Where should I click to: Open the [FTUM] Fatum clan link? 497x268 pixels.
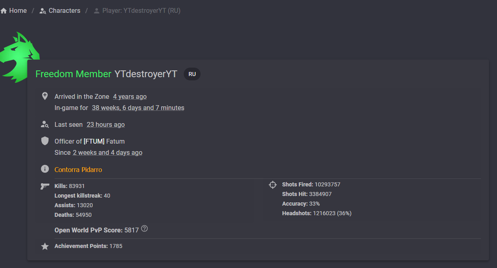[104, 141]
